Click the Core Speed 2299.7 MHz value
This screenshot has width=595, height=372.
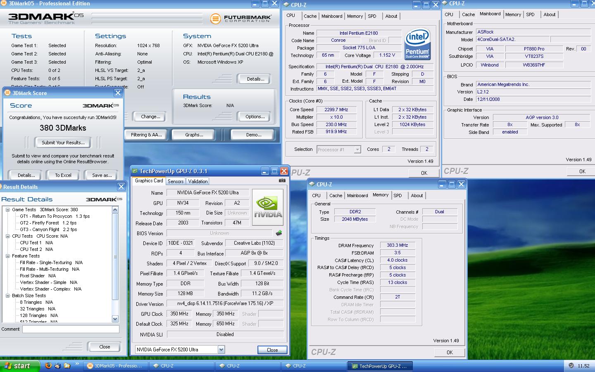coord(336,110)
